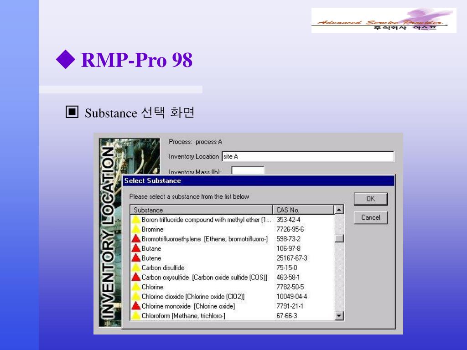
Task: Click CAS number 25167-67-3
Action: point(292,258)
